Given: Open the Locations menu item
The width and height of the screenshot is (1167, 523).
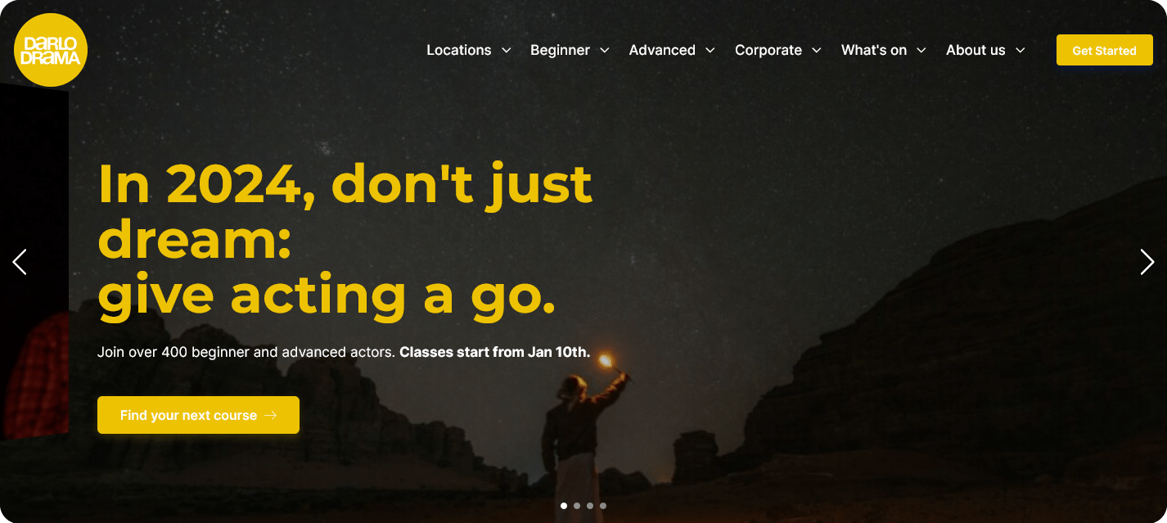Looking at the screenshot, I should [x=459, y=50].
